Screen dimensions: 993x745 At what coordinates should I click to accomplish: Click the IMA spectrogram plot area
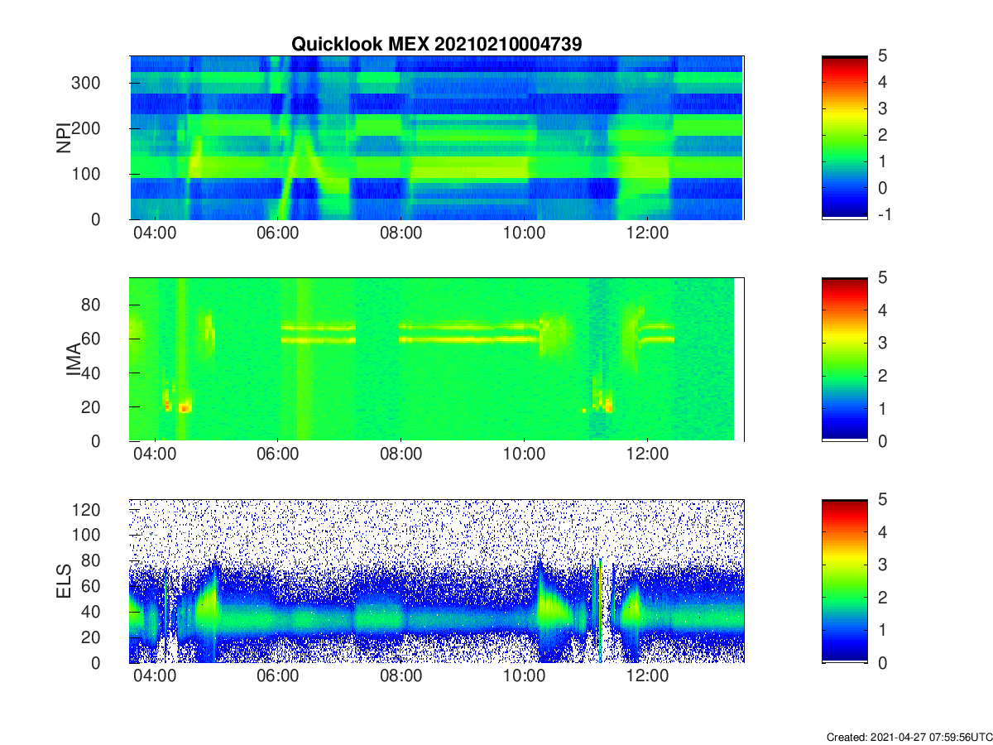click(x=436, y=359)
